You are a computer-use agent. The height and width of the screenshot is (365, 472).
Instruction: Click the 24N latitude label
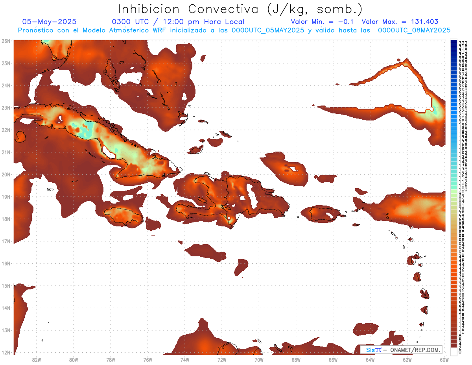click(6, 85)
